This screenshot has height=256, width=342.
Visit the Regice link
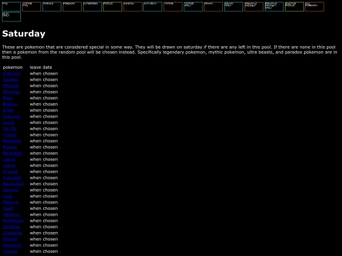tap(9, 147)
